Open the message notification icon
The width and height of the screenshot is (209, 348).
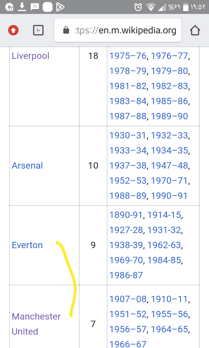[x=35, y=7]
